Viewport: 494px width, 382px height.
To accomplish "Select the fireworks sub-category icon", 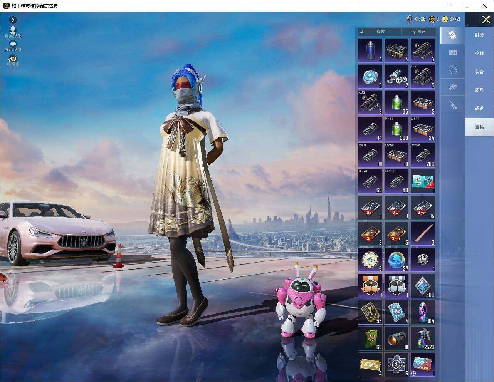I will pyautogui.click(x=453, y=70).
